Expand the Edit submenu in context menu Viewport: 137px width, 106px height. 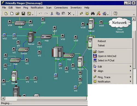[x=113, y=67]
